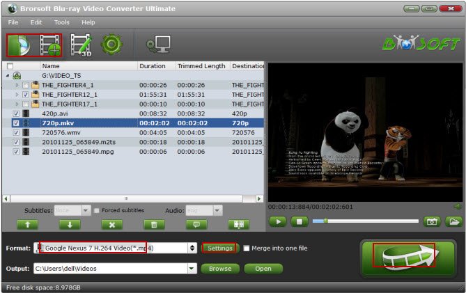The image size is (466, 293).
Task: Open the Format profile dropdown
Action: click(x=192, y=248)
